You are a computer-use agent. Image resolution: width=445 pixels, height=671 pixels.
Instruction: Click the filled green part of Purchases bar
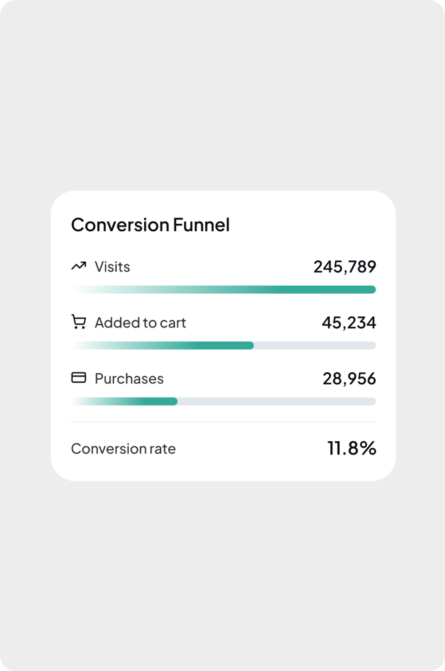124,401
